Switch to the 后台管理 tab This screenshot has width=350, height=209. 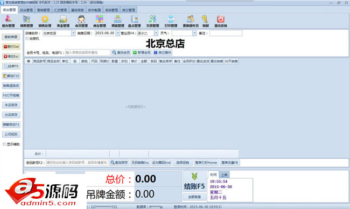[26, 10]
